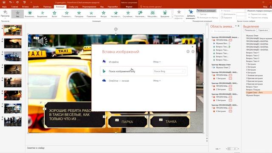The height and width of the screenshot is (153, 272).
Task: Click the Bing logo in image dialog
Action: (x=104, y=71)
